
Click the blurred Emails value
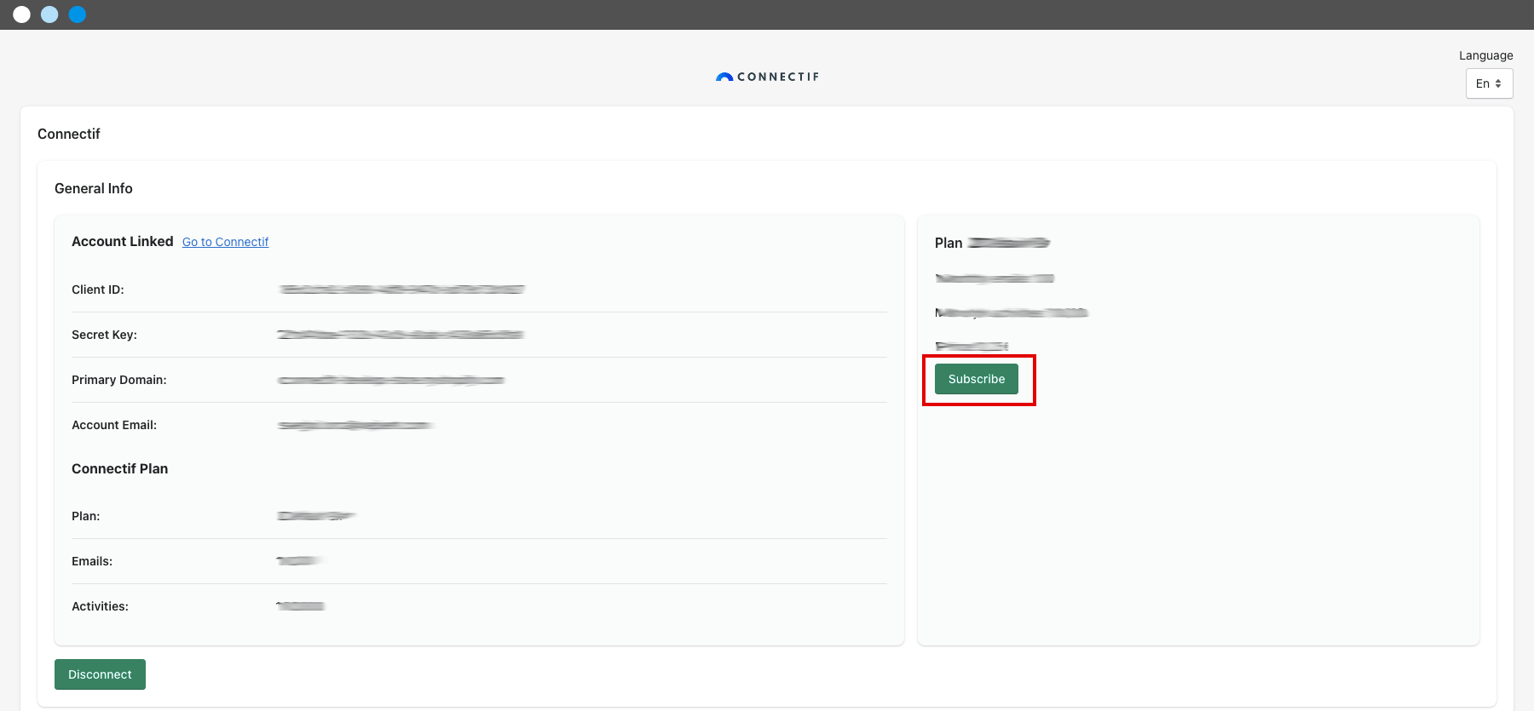pos(298,560)
